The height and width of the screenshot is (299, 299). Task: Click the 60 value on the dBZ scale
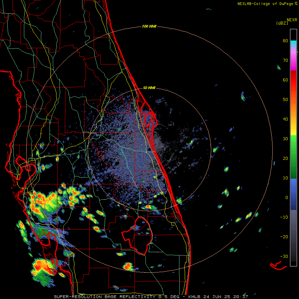(x=285, y=80)
